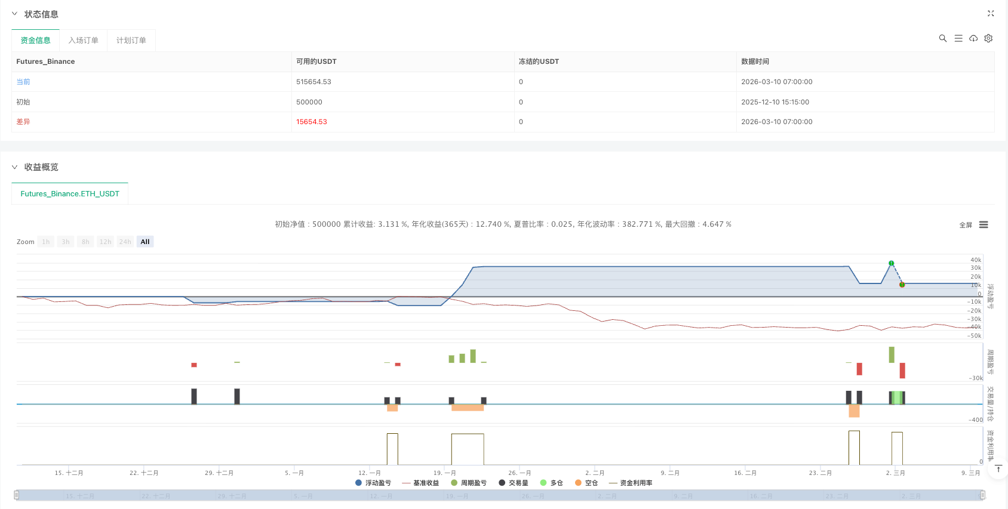Screen dimensions: 1008x509
Task: Open the list view icon in table toolbar
Action: coord(958,38)
